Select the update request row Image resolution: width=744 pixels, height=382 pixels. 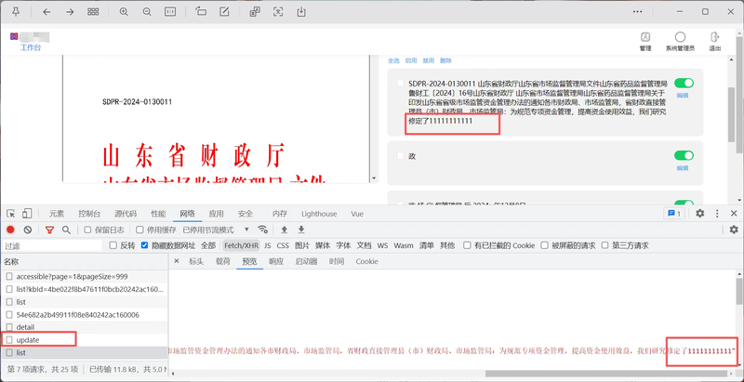pyautogui.click(x=84, y=340)
